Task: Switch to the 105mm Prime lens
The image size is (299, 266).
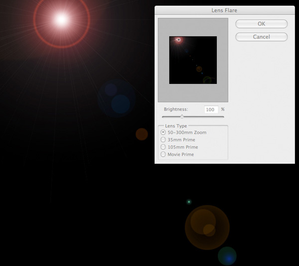Action: pos(163,147)
